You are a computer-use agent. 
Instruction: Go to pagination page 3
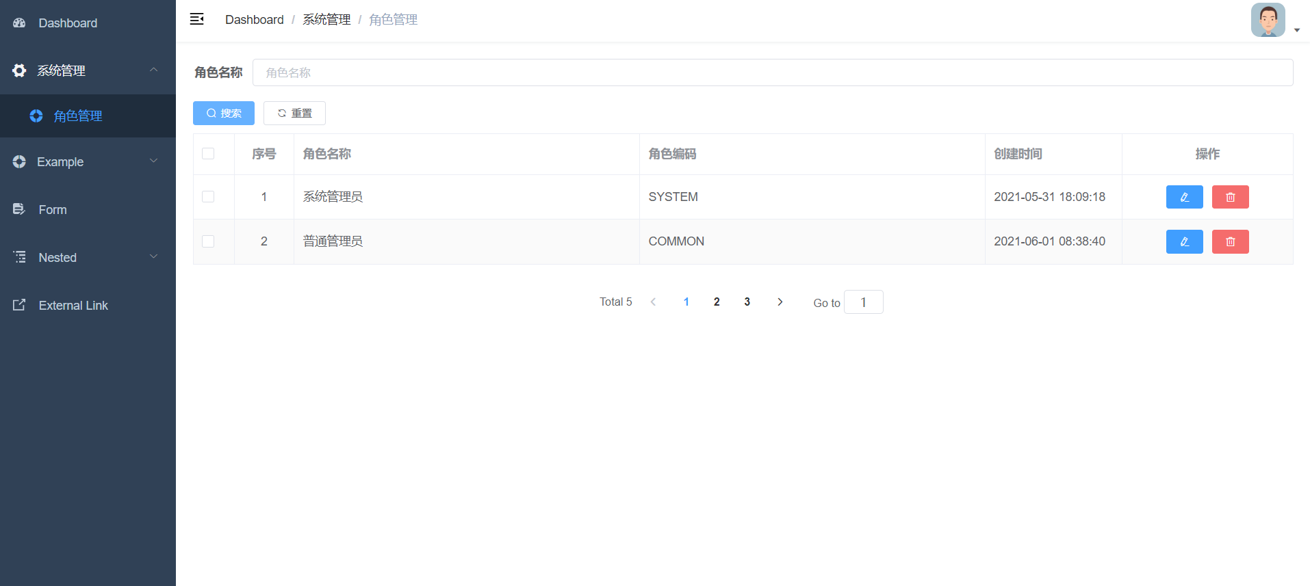click(747, 302)
